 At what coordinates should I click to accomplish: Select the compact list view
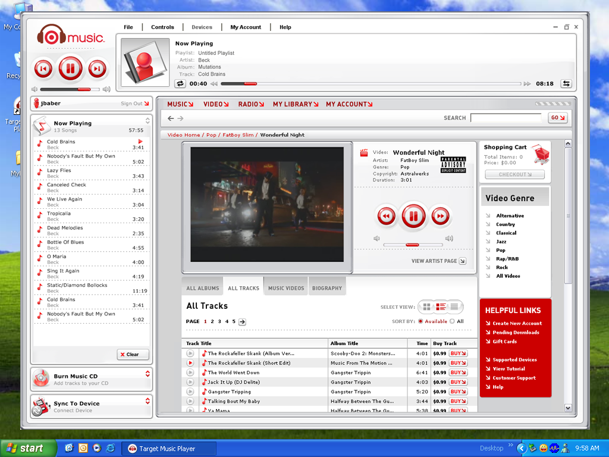coord(454,307)
